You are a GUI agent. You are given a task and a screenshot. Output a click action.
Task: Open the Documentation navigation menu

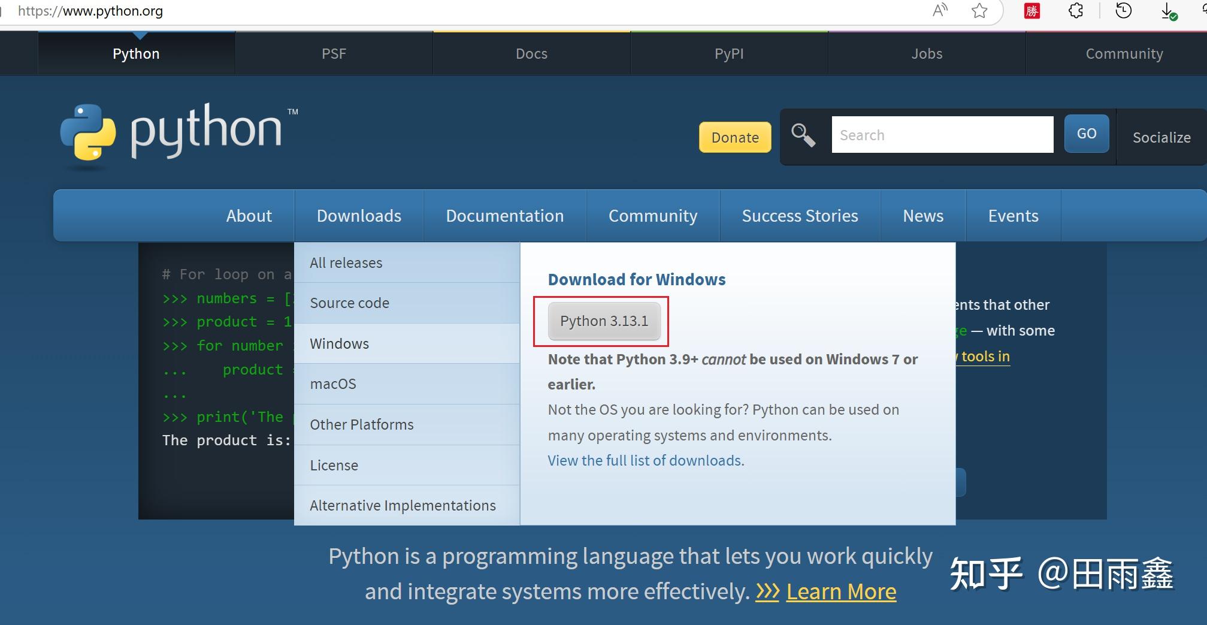pos(504,216)
